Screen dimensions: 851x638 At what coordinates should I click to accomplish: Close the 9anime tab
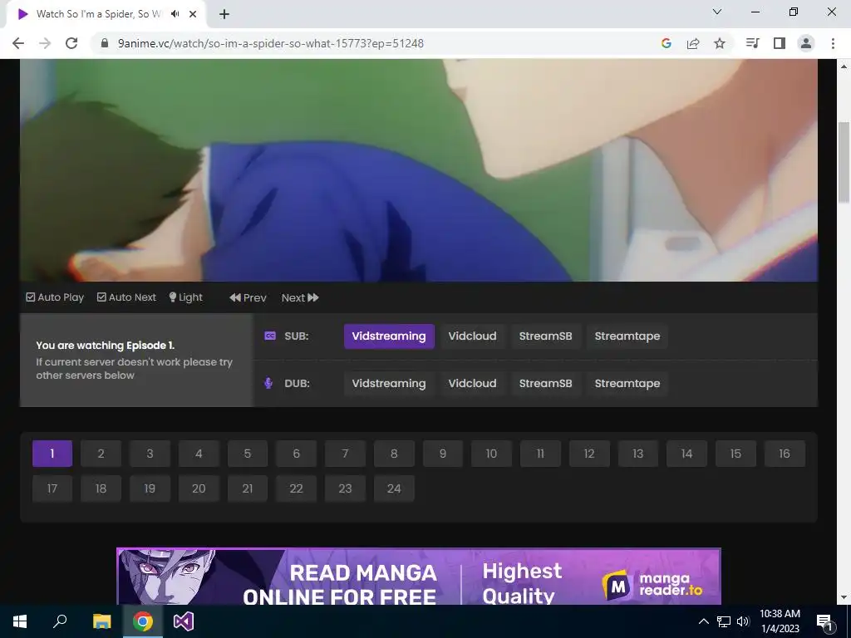click(x=193, y=14)
